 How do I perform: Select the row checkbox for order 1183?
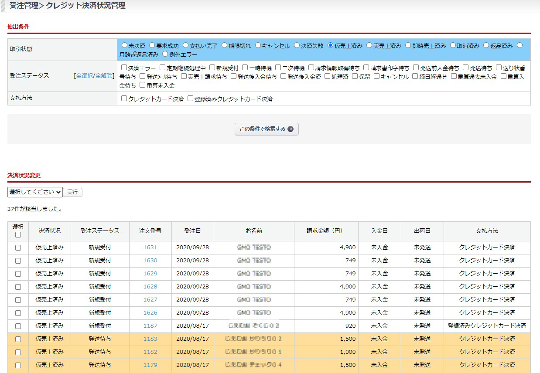pos(18,339)
